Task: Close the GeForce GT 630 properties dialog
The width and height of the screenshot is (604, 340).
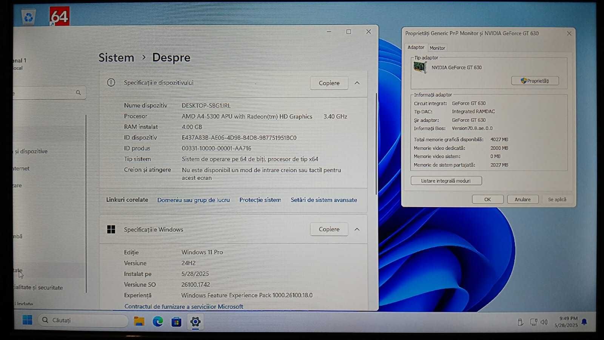Action: tap(569, 34)
